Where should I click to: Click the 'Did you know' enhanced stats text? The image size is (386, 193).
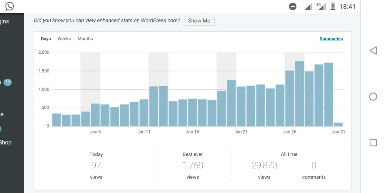107,21
